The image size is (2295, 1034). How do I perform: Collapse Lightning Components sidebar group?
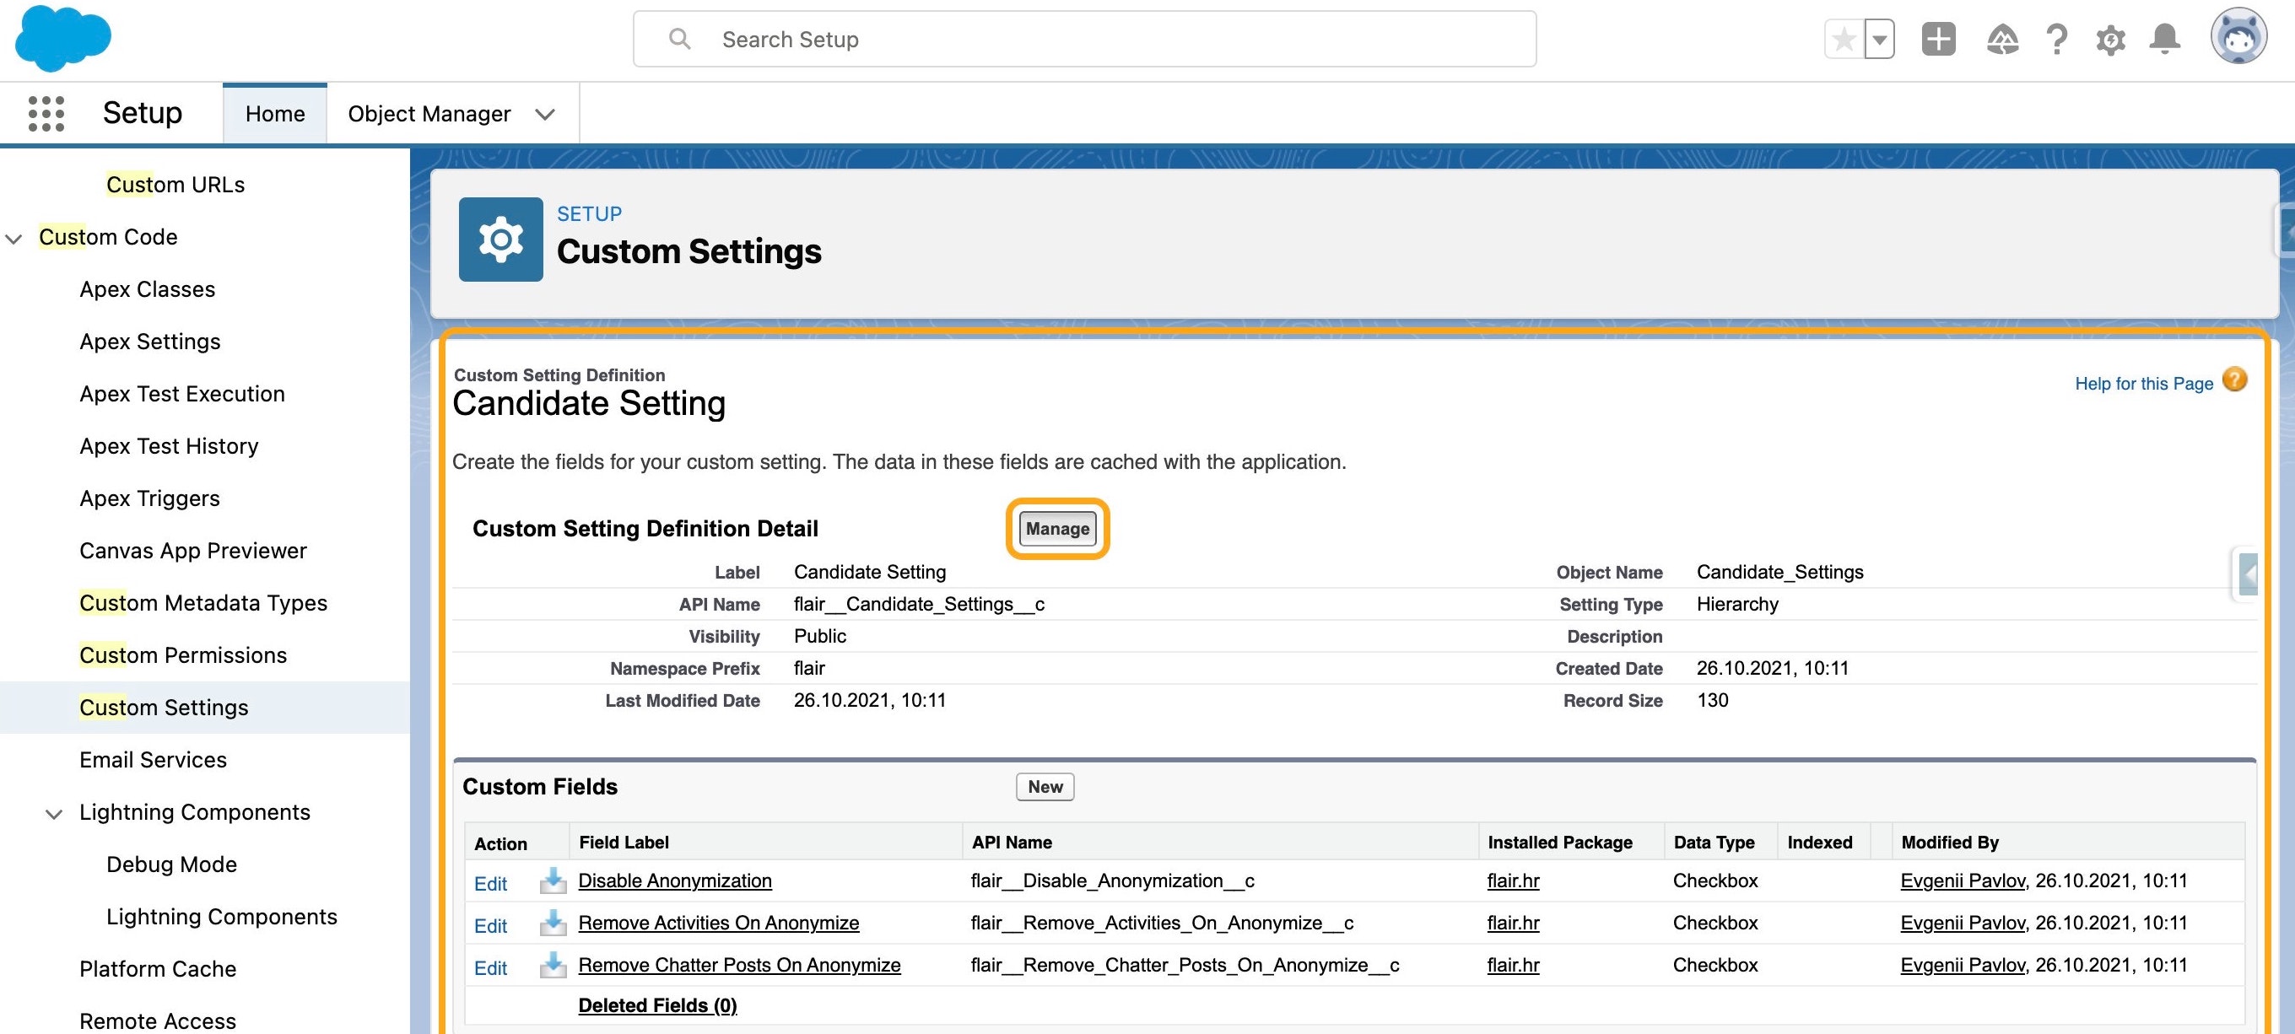click(x=54, y=813)
